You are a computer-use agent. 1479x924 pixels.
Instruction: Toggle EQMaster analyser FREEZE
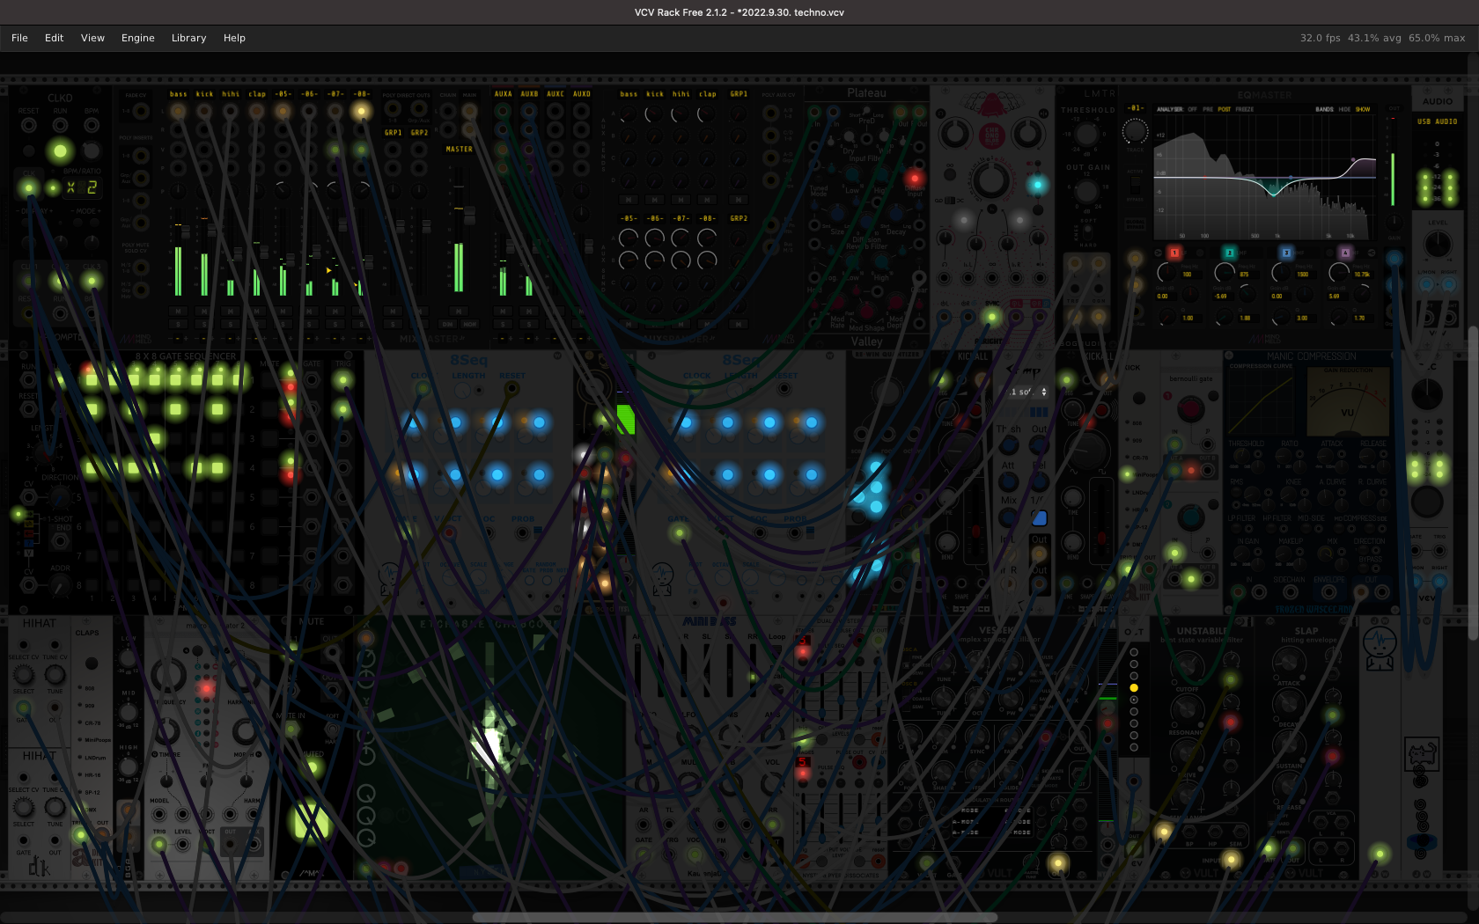coord(1244,109)
